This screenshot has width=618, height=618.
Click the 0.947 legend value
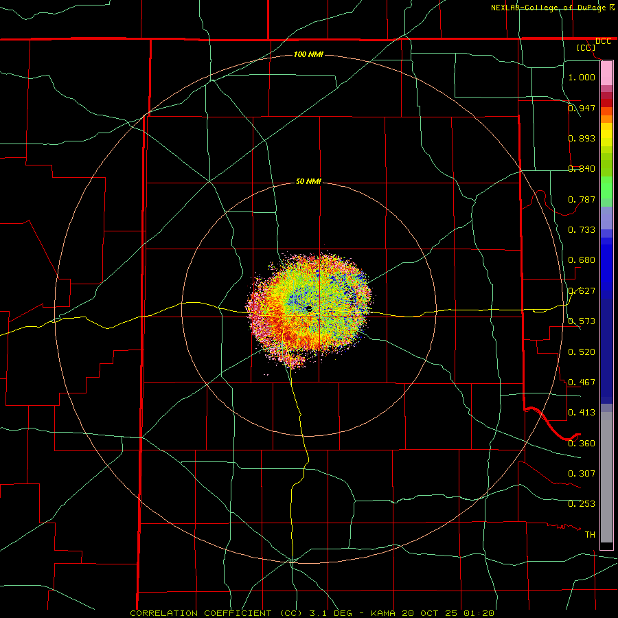(582, 108)
